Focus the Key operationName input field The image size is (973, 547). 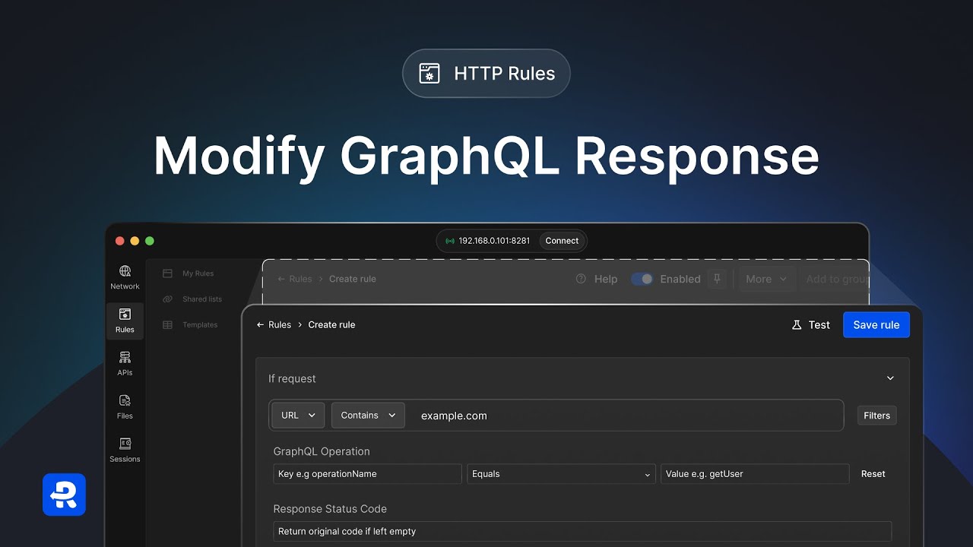(x=367, y=474)
